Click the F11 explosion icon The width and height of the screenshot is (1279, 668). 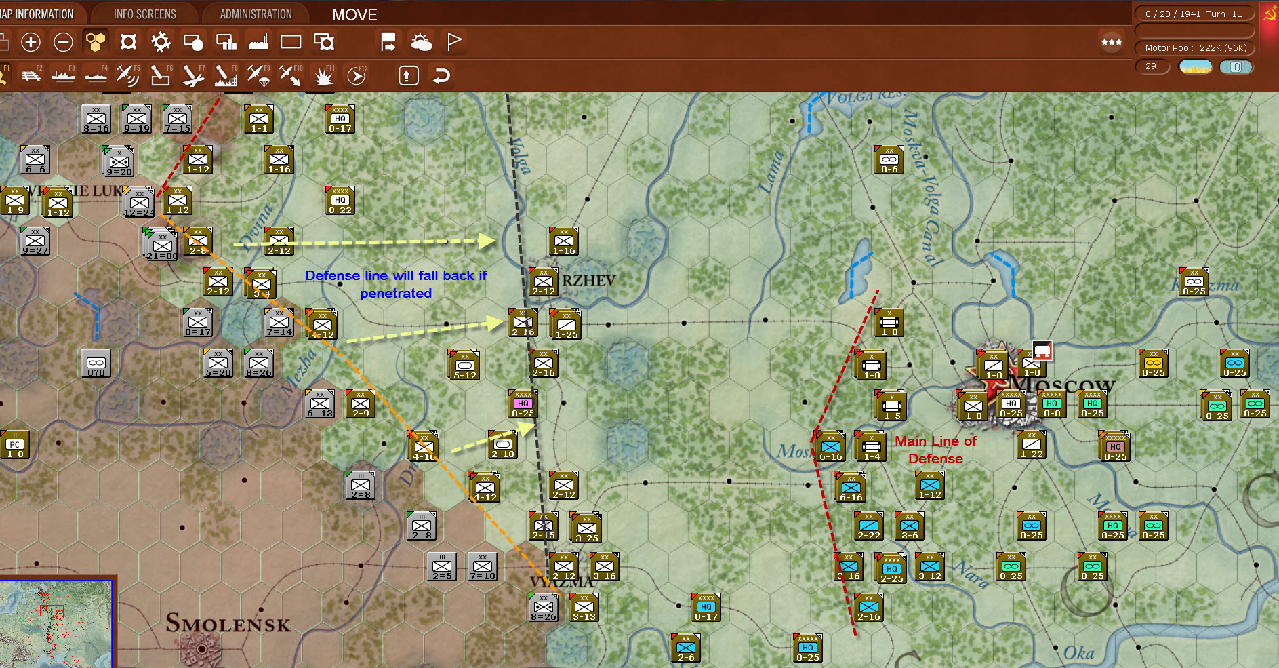pos(323,75)
